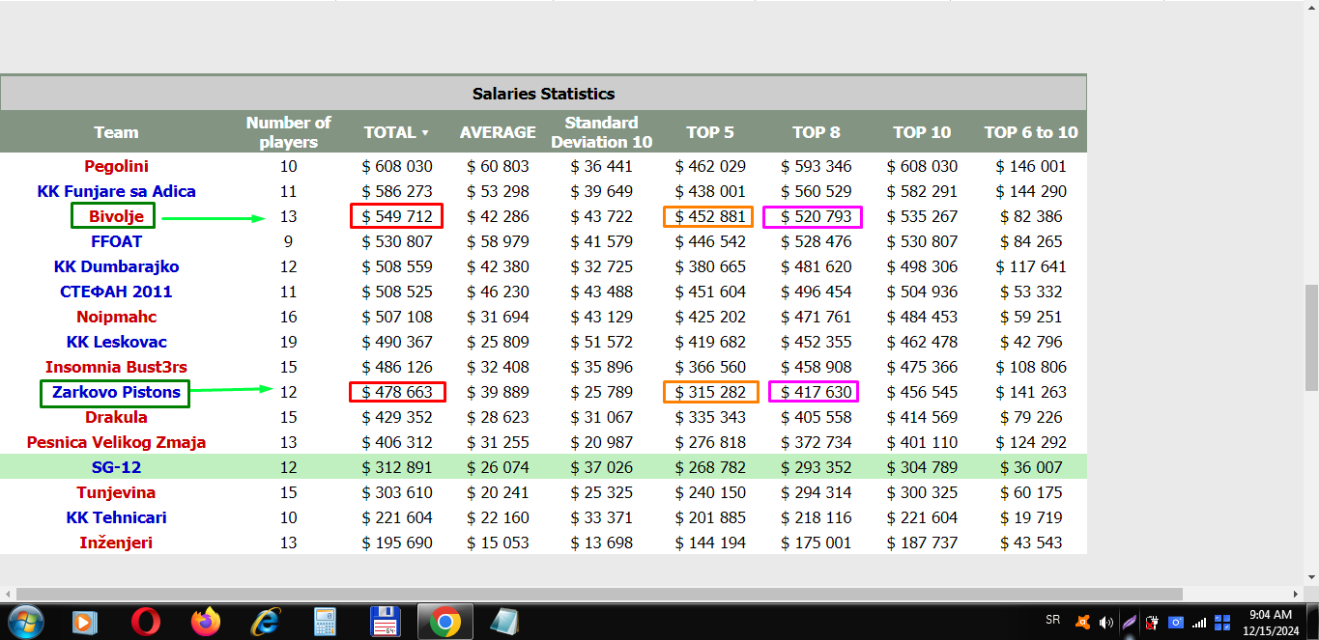Click the purple feather tray icon
Viewport: 1319px width, 640px height.
coord(1129,623)
